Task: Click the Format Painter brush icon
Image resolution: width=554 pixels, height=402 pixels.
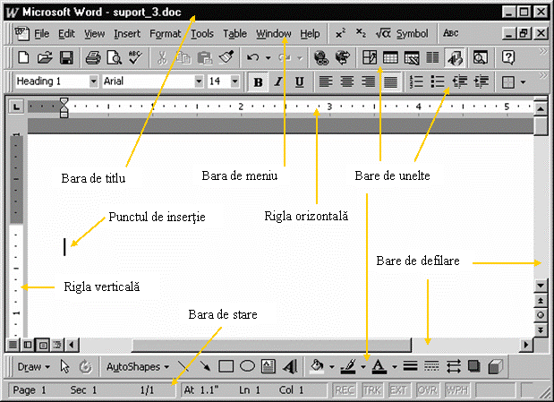Action: point(226,57)
